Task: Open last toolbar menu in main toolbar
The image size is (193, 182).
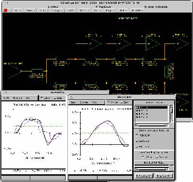Action: coord(137,10)
